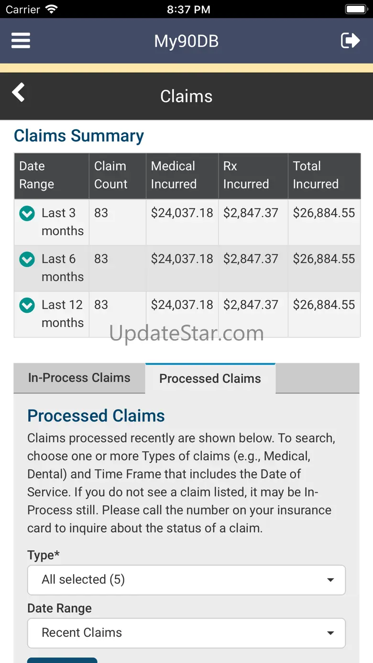Viewport: 373px width, 663px height.
Task: Tap the Wi-Fi status icon
Action: (51, 10)
